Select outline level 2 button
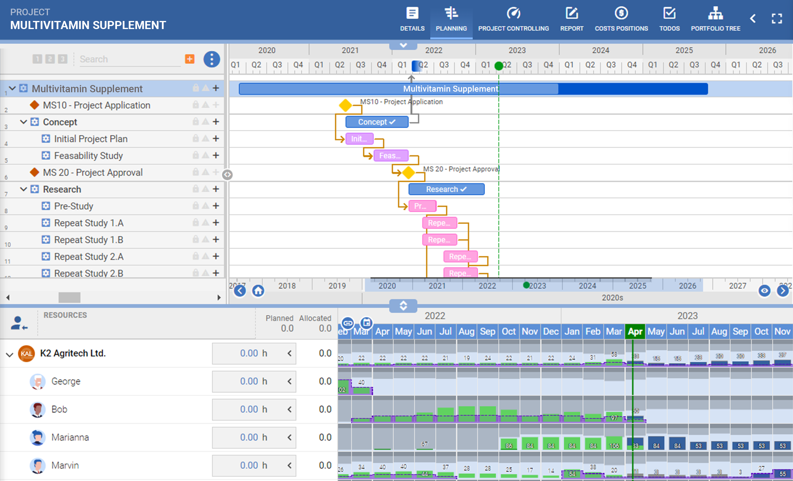This screenshot has width=793, height=481. (x=50, y=59)
